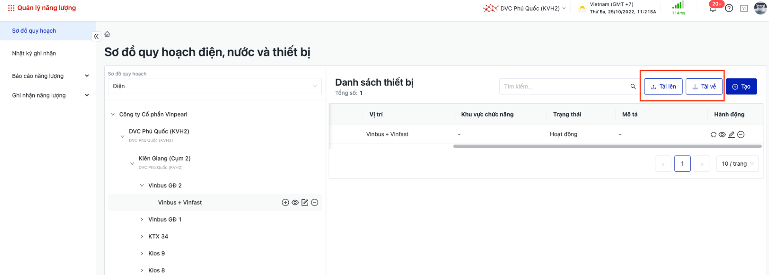Screen dimensions: 769x275
Task: Click Hoạt động status cell
Action: (563, 134)
